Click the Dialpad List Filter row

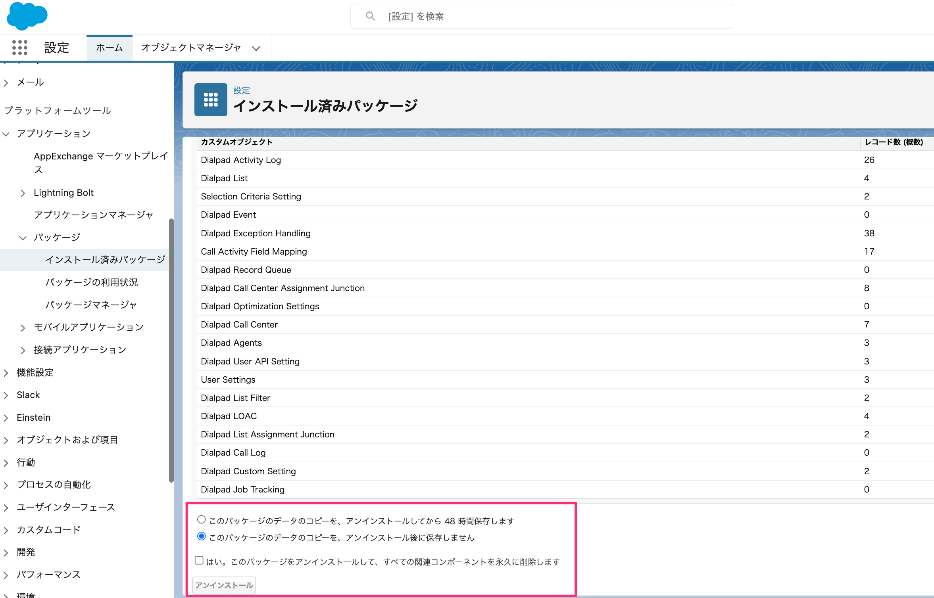(565, 398)
